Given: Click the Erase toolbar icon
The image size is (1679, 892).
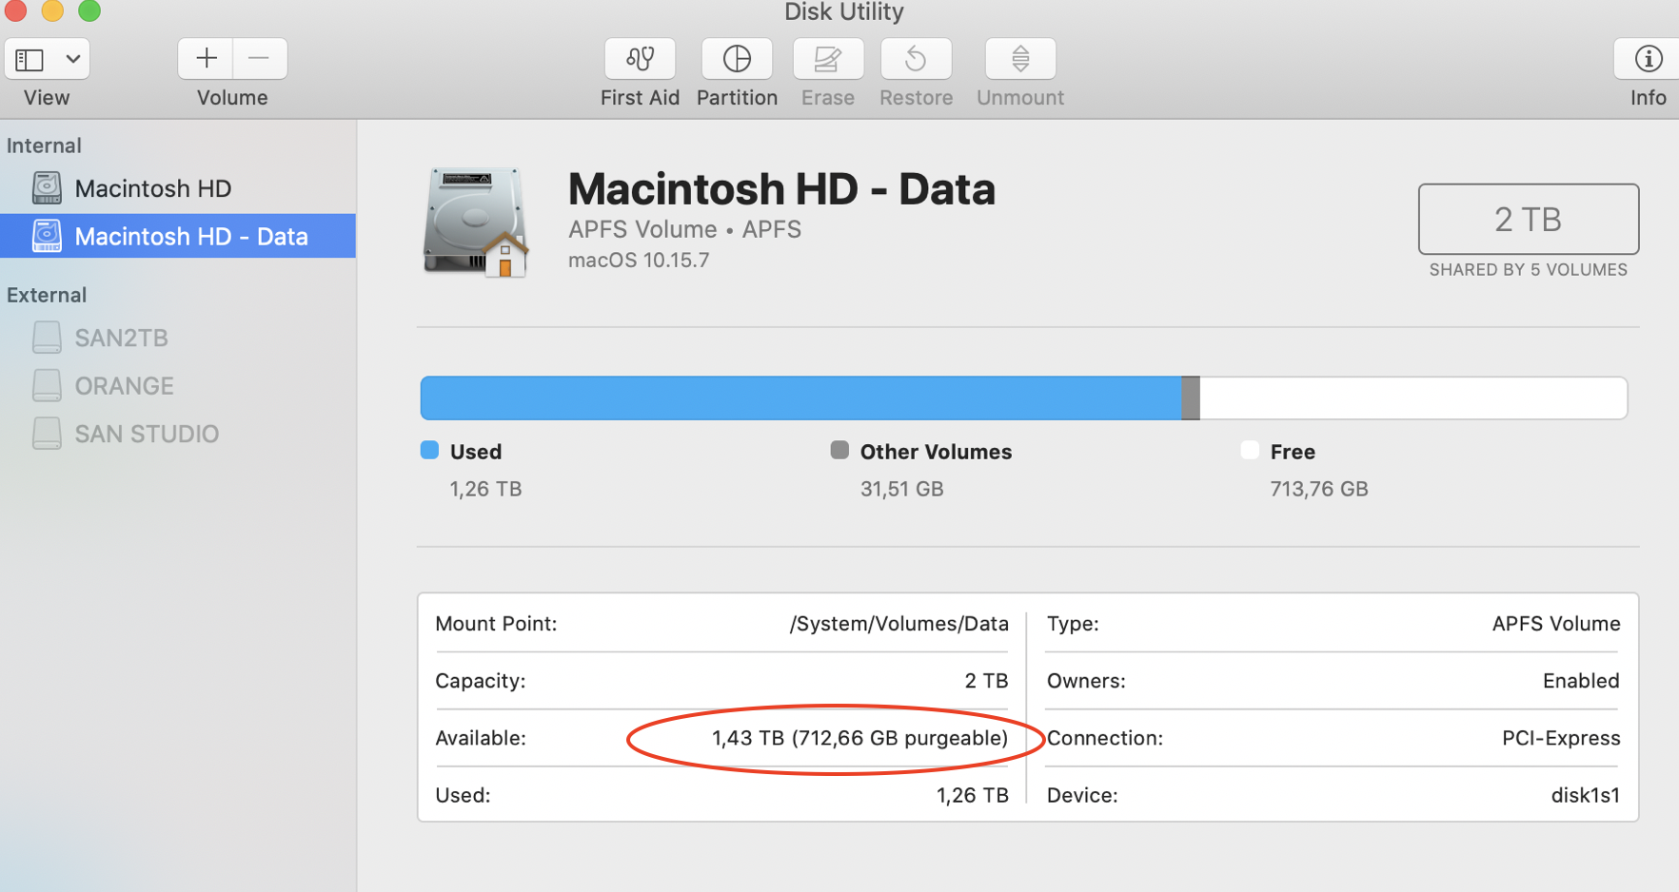Looking at the screenshot, I should (827, 59).
